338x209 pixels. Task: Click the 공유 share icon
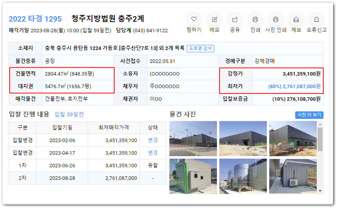coord(235,19)
